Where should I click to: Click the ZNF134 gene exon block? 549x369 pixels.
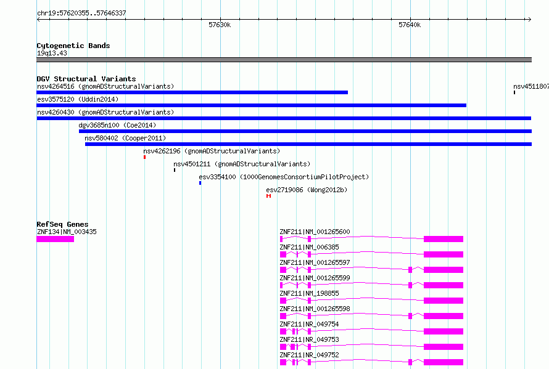56,239
